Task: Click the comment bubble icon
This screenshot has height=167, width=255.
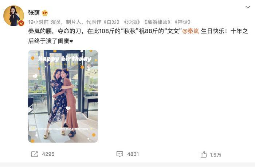Action: coord(120,154)
